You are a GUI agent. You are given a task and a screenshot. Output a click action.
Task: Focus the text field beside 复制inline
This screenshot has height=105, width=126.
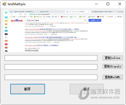click(51, 58)
